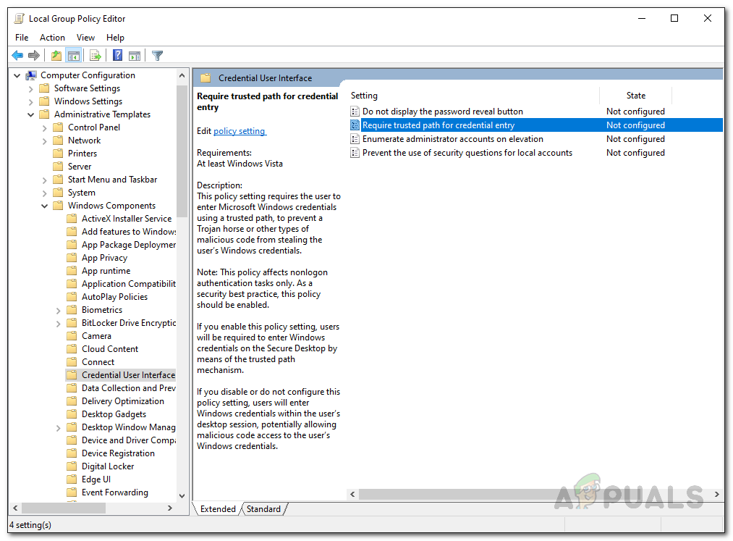This screenshot has width=733, height=541.
Task: Collapse the Computer Configuration node
Action: [17, 75]
